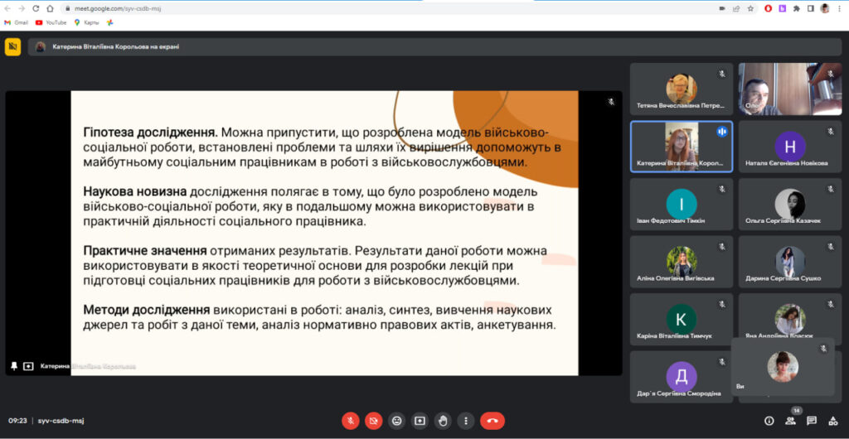Open the three-dot more options menu
The image size is (849, 439).
(x=466, y=421)
